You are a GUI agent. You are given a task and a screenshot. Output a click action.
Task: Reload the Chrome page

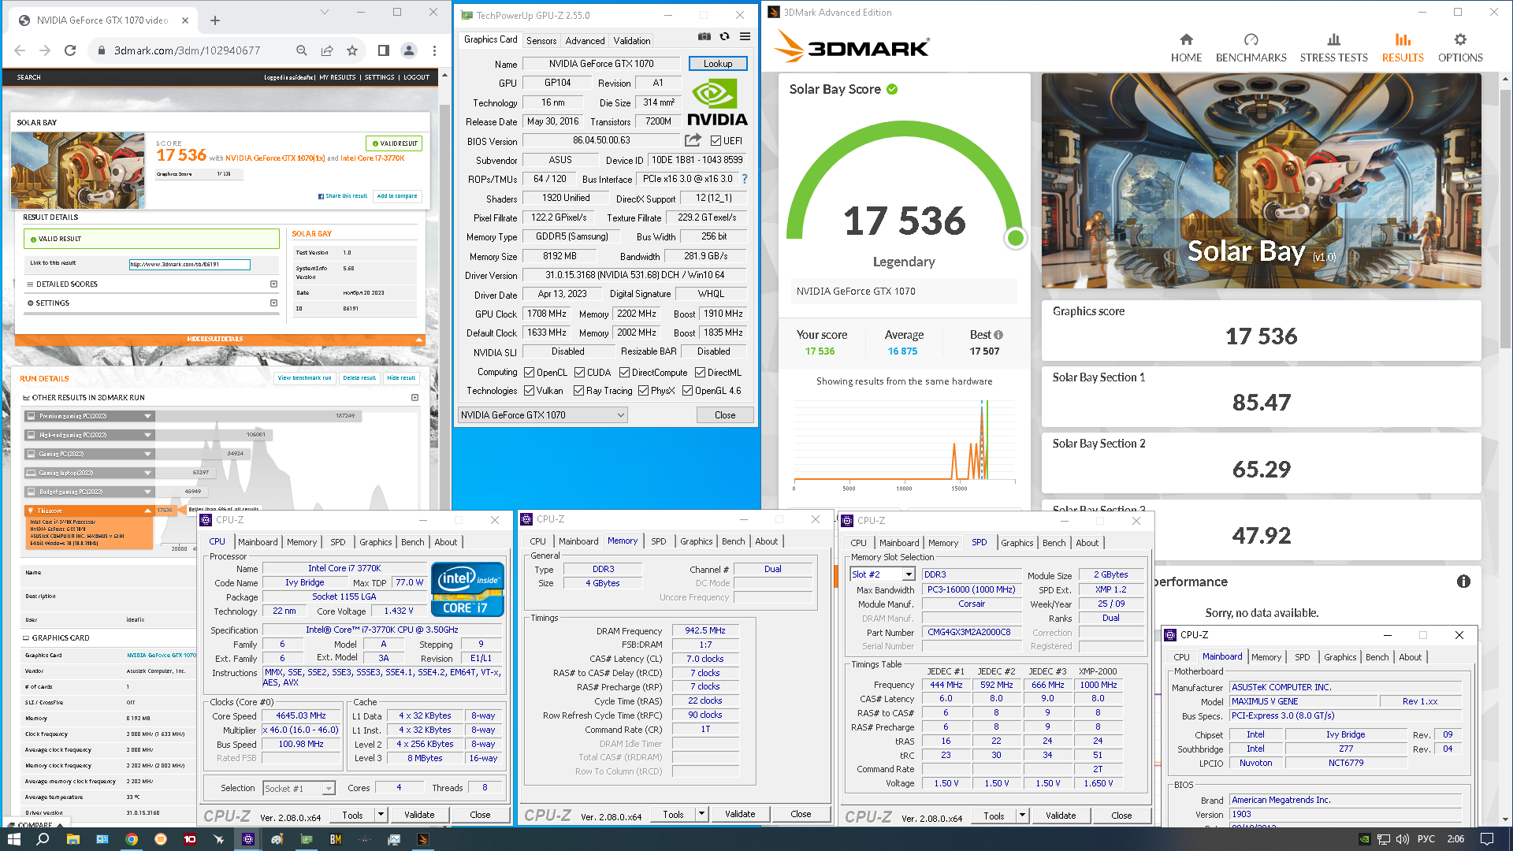point(70,50)
